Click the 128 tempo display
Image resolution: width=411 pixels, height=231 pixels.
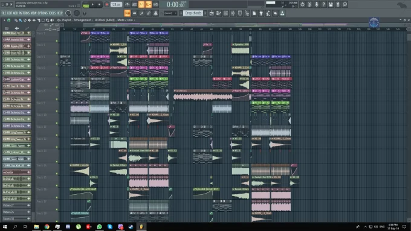tap(116, 4)
